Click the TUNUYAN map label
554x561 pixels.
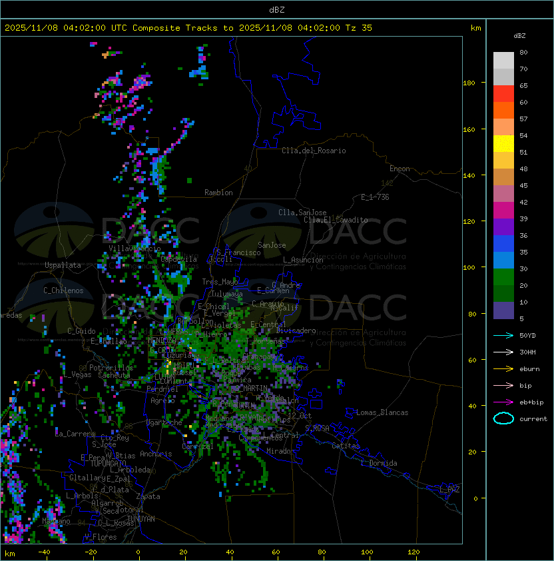pyautogui.click(x=141, y=519)
